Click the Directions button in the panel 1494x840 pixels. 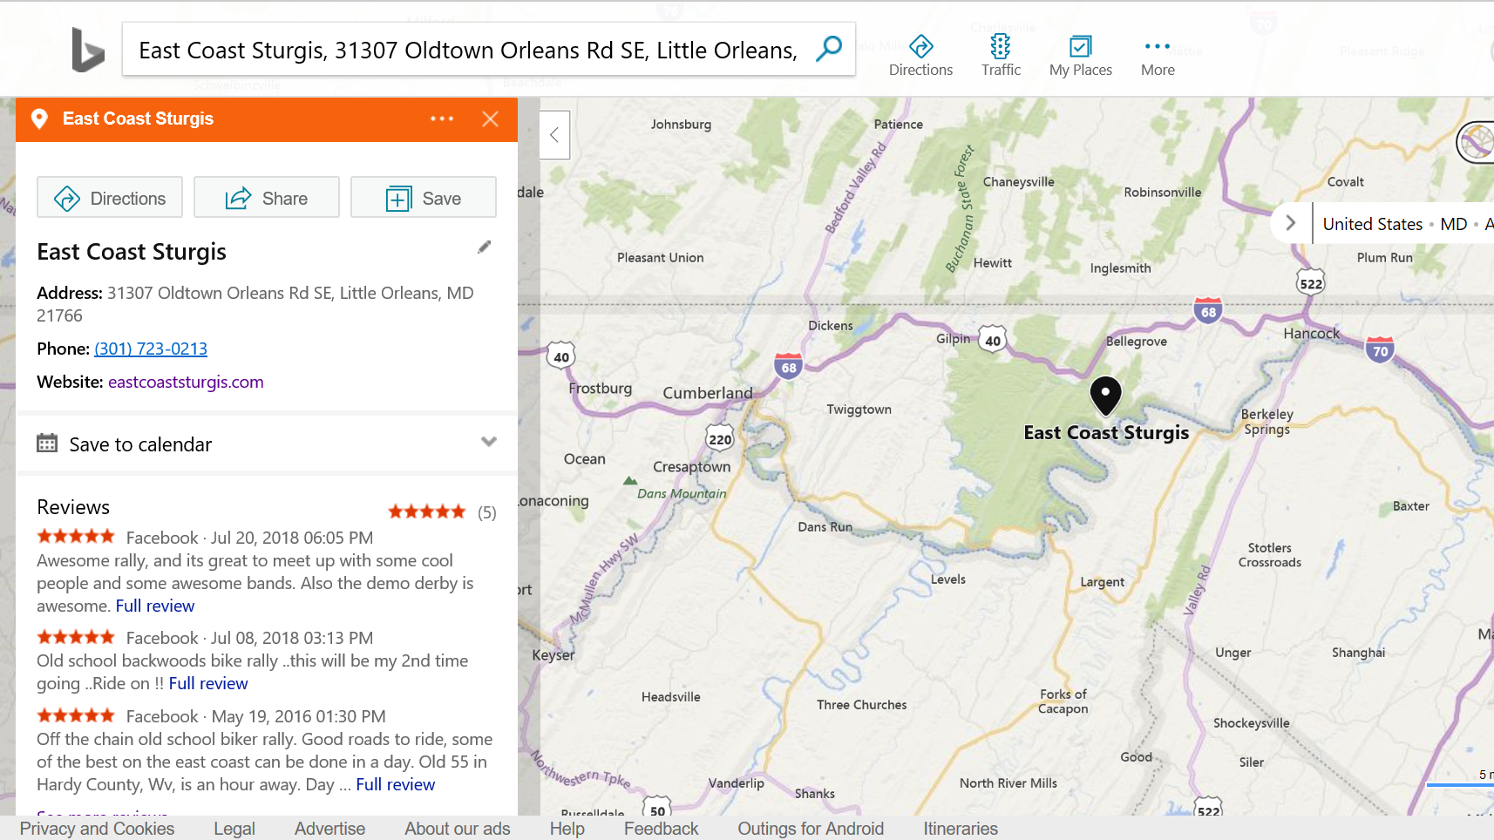click(x=110, y=198)
